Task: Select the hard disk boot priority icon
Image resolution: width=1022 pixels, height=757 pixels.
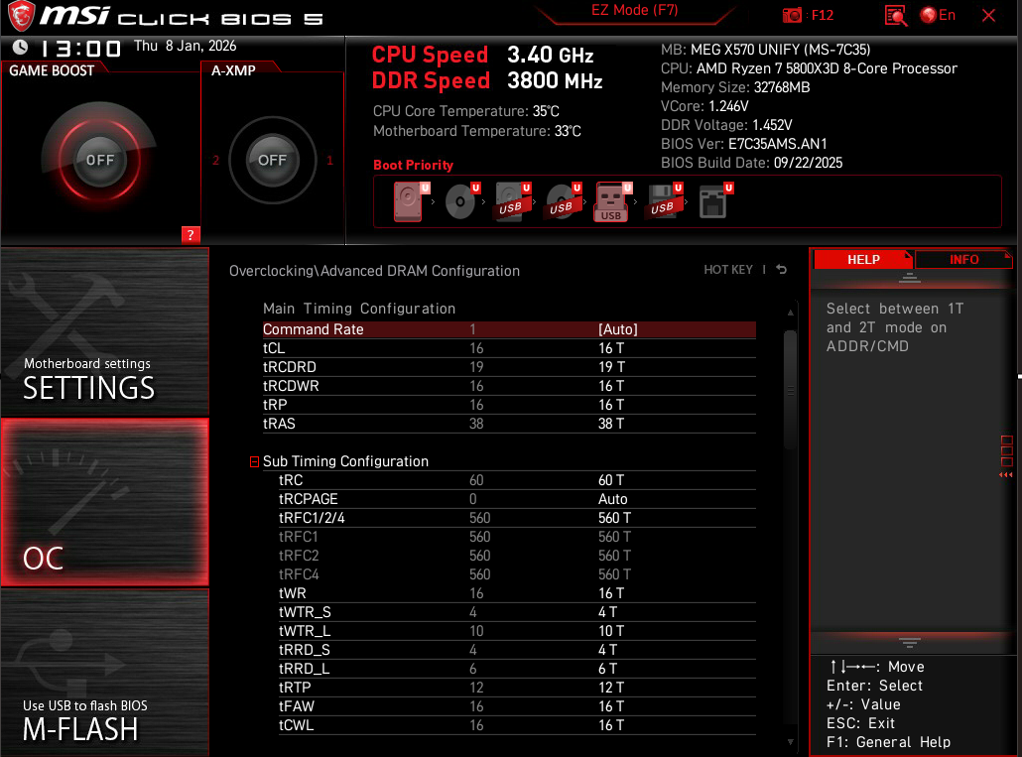Action: (410, 201)
